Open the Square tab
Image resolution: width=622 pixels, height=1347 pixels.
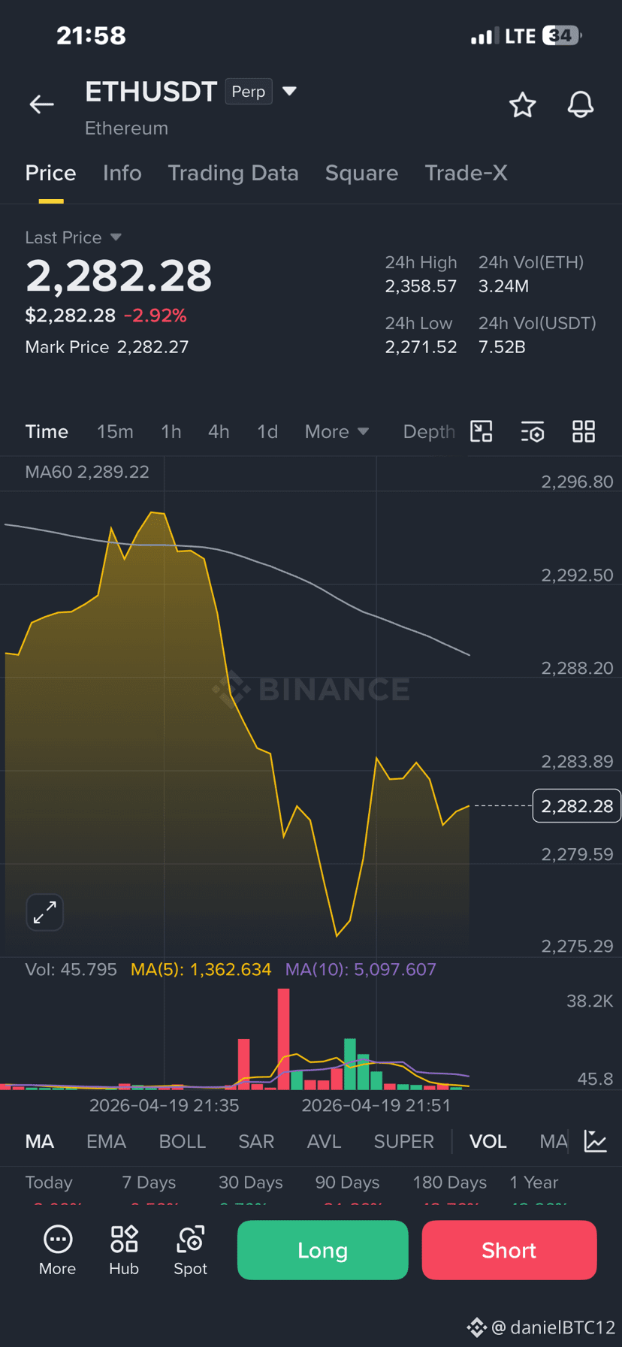[361, 174]
